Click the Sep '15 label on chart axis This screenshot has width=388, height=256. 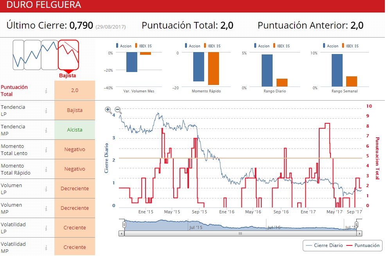(x=199, y=212)
